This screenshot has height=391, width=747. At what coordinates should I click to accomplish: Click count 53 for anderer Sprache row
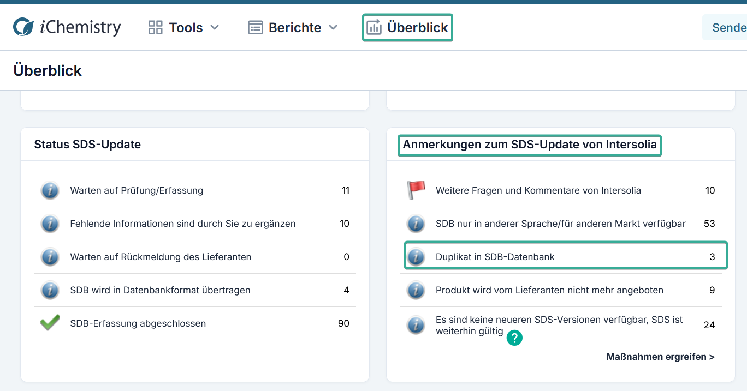click(709, 224)
